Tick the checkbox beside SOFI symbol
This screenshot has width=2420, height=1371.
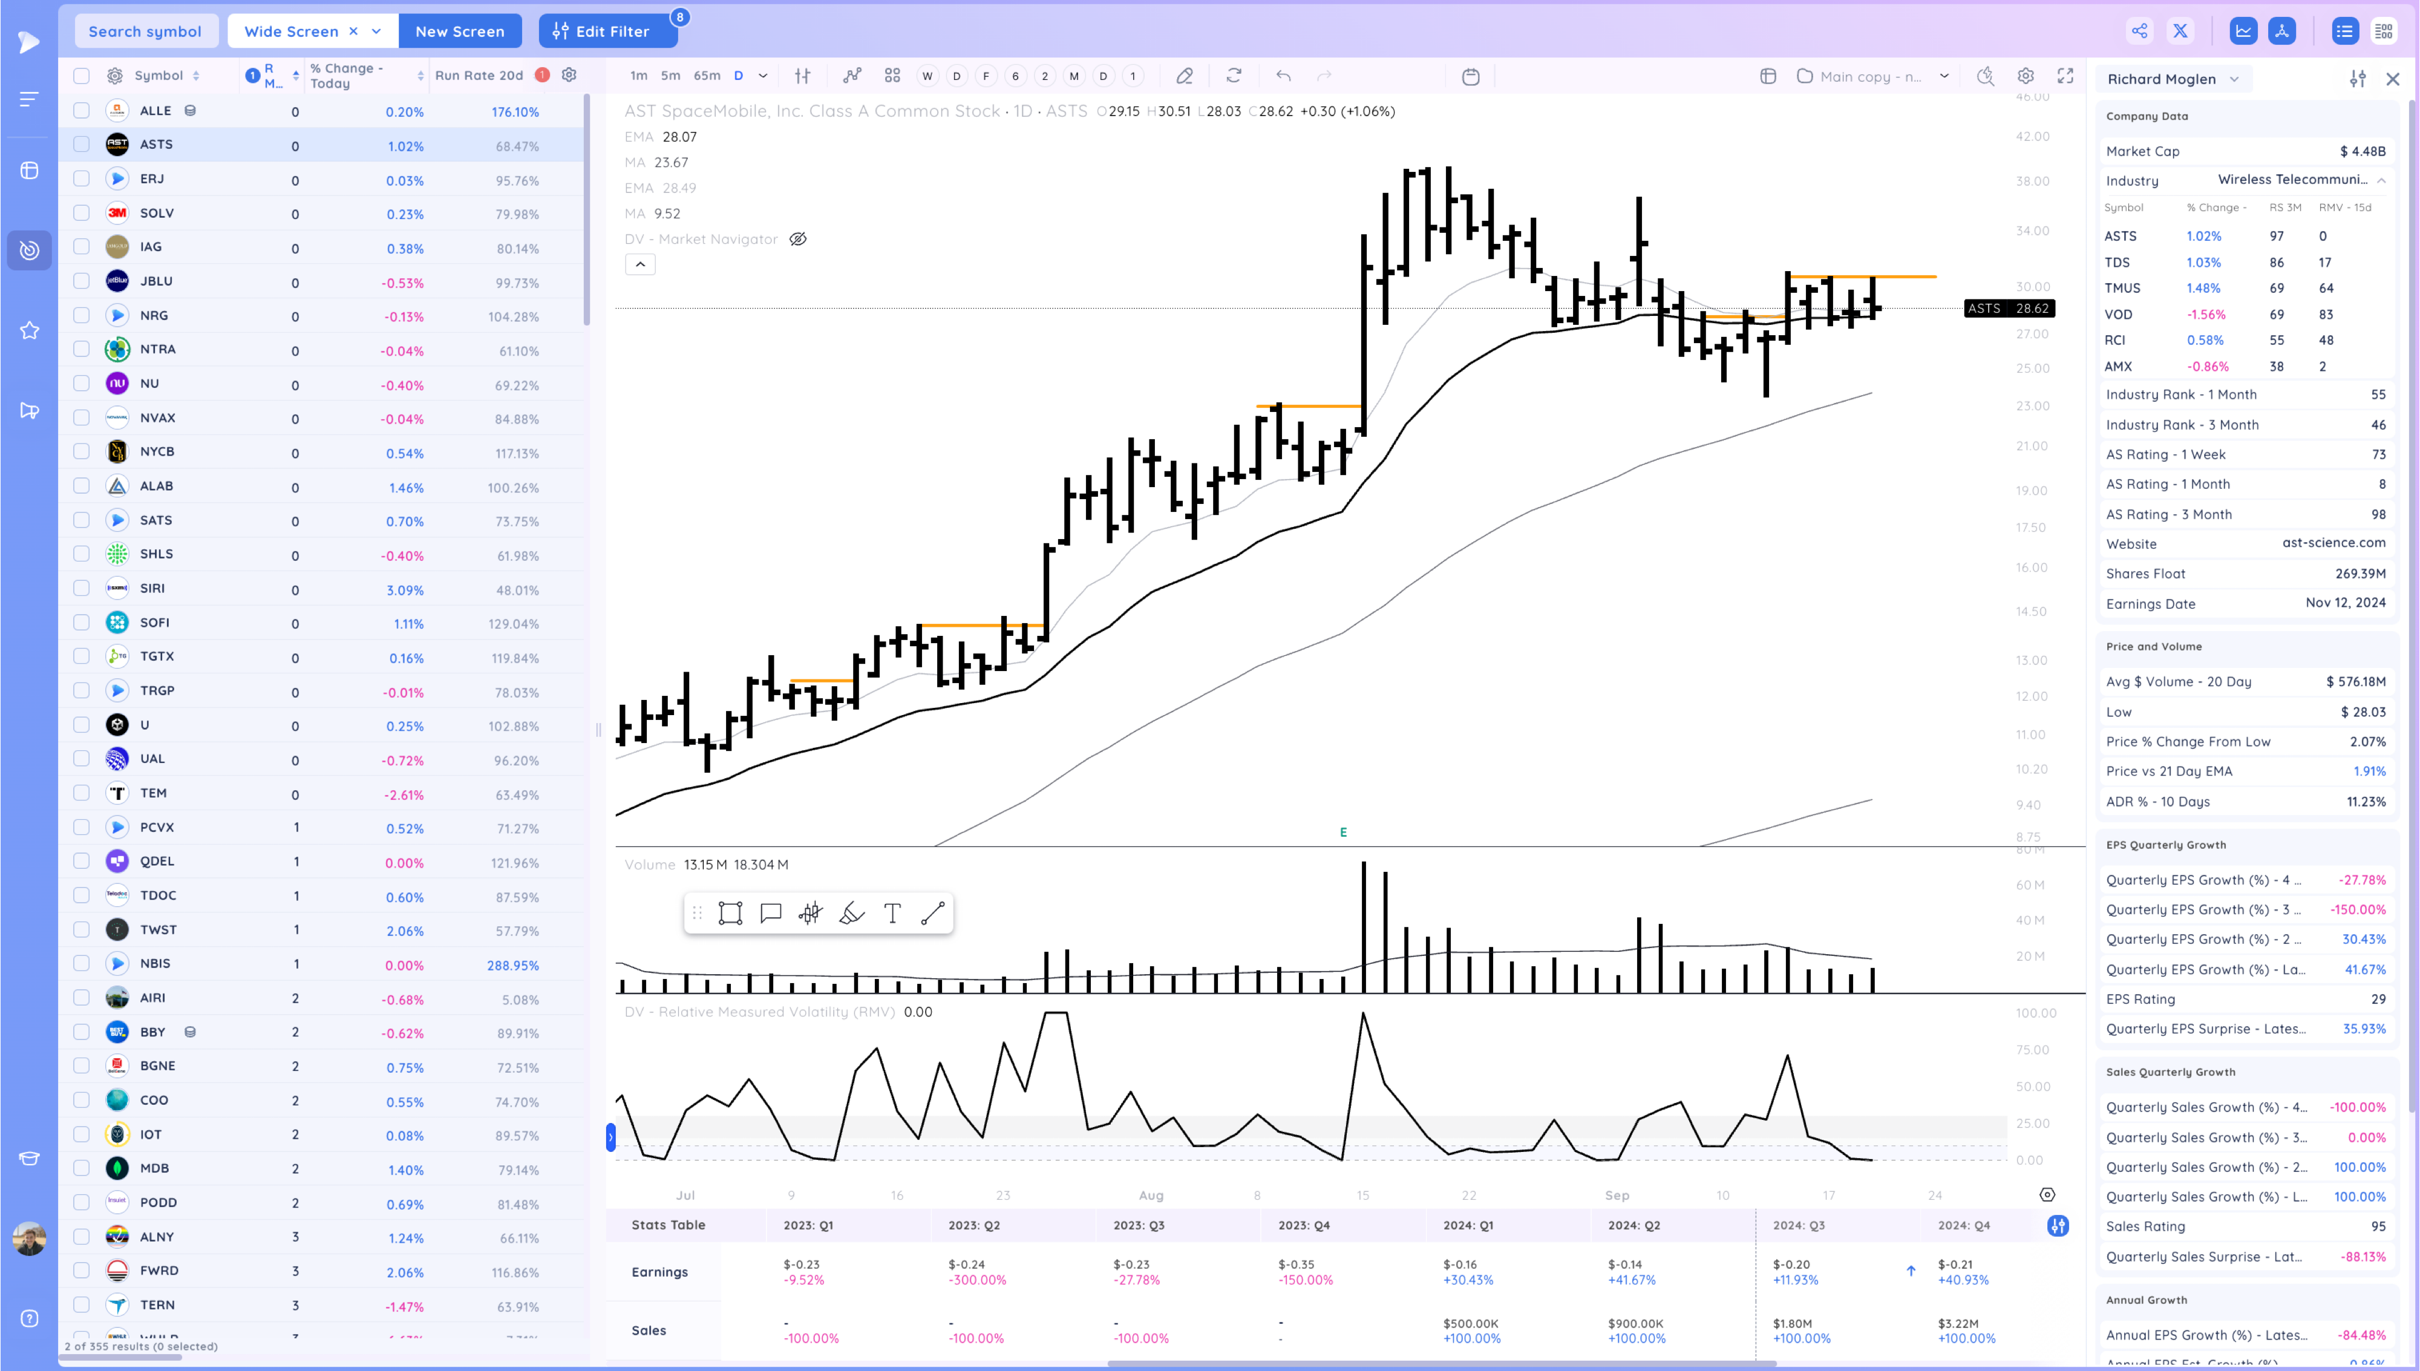tap(82, 623)
